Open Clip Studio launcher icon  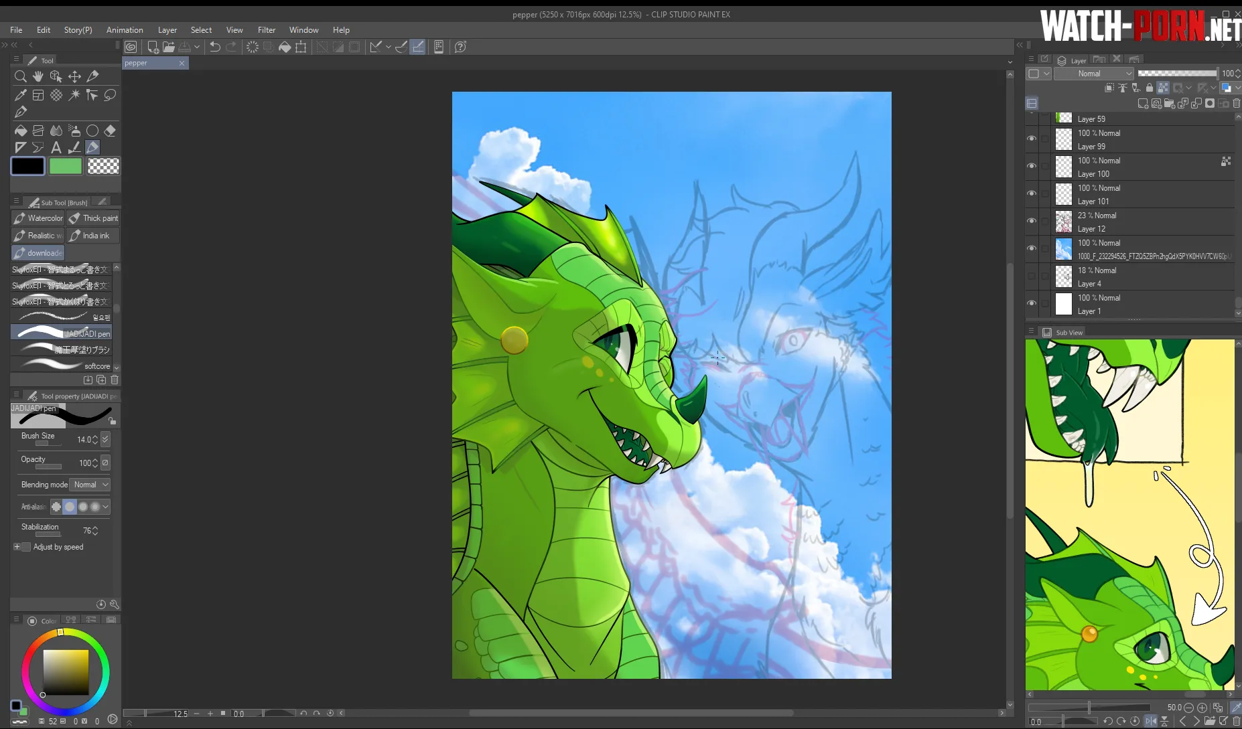131,47
